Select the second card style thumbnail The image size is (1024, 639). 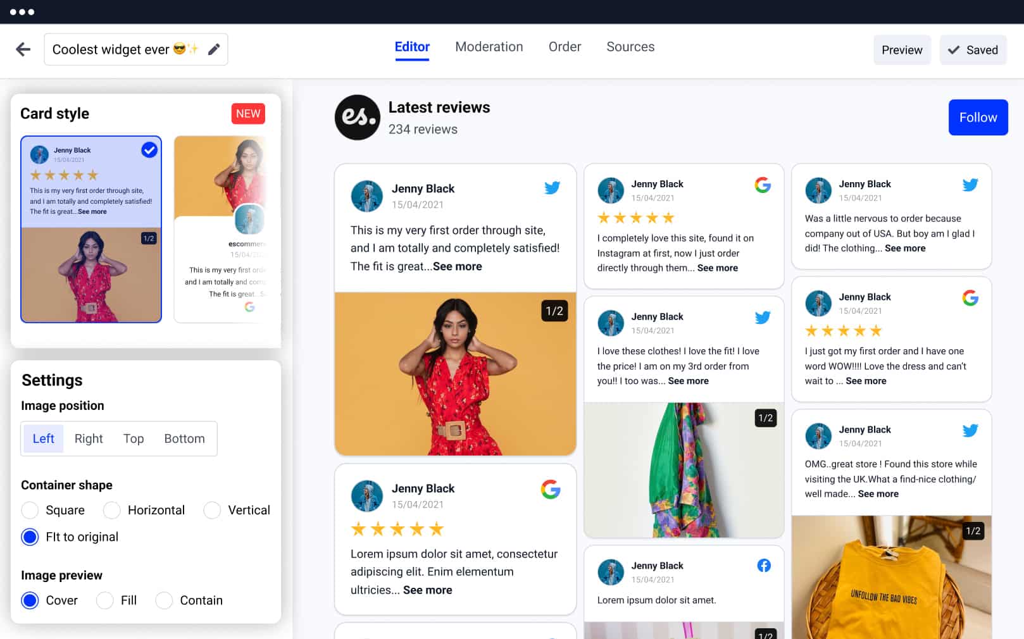tap(220, 229)
